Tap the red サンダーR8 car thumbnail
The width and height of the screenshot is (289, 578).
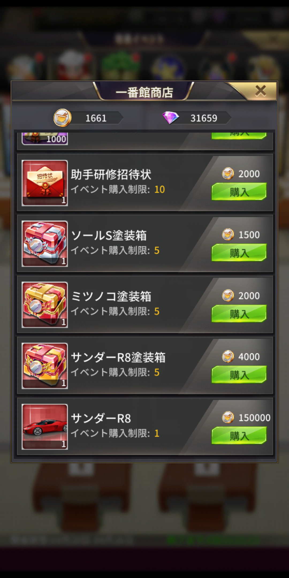click(x=45, y=427)
